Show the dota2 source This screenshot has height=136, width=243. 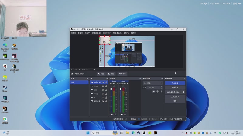click(103, 86)
